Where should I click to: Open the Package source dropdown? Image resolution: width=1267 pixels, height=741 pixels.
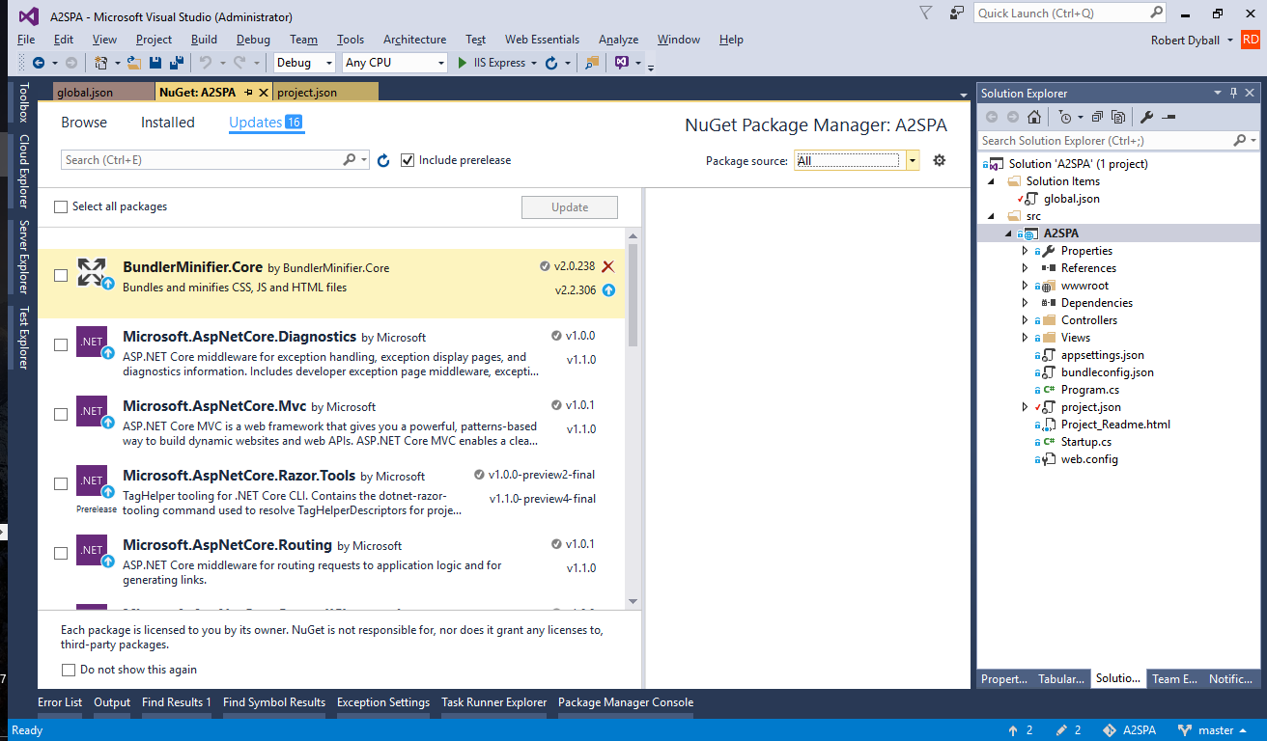pyautogui.click(x=857, y=160)
